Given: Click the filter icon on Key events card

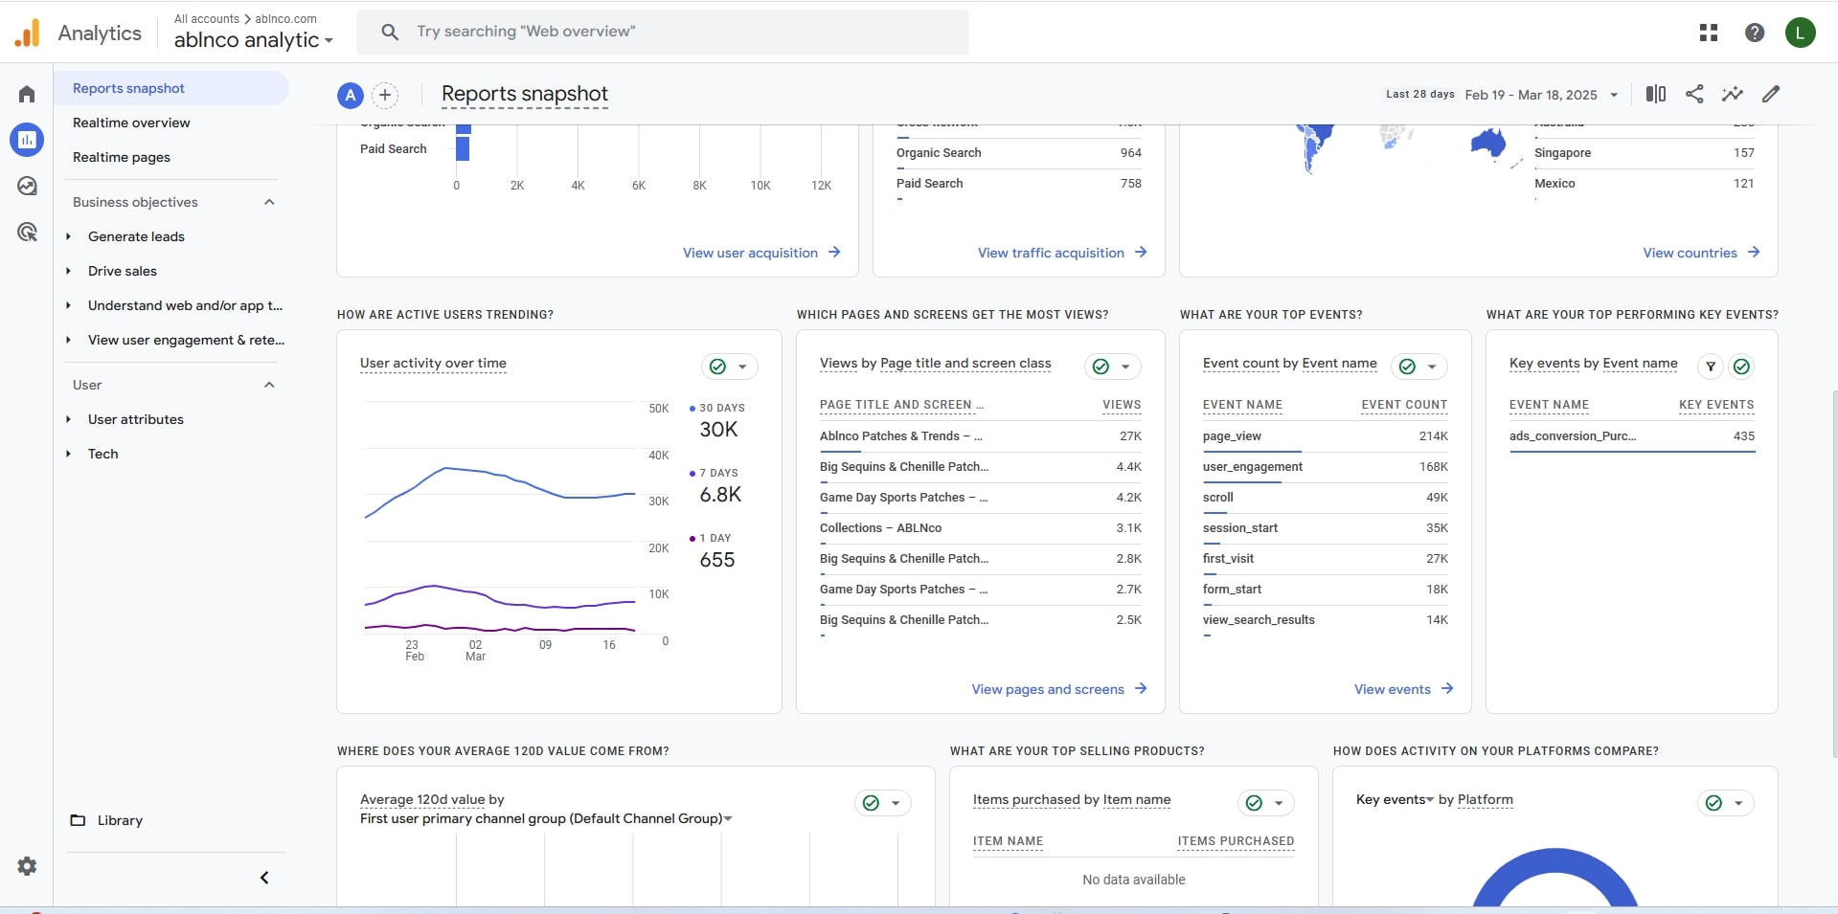Looking at the screenshot, I should coord(1711,367).
